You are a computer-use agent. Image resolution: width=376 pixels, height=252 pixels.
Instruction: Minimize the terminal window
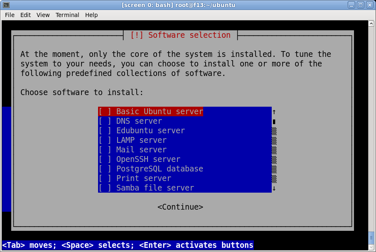tap(351, 5)
